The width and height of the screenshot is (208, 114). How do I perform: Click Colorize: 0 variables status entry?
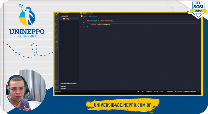(189, 92)
